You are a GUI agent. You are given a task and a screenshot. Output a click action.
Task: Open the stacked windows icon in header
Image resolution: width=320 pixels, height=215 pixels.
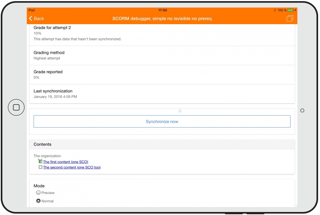[x=289, y=18]
